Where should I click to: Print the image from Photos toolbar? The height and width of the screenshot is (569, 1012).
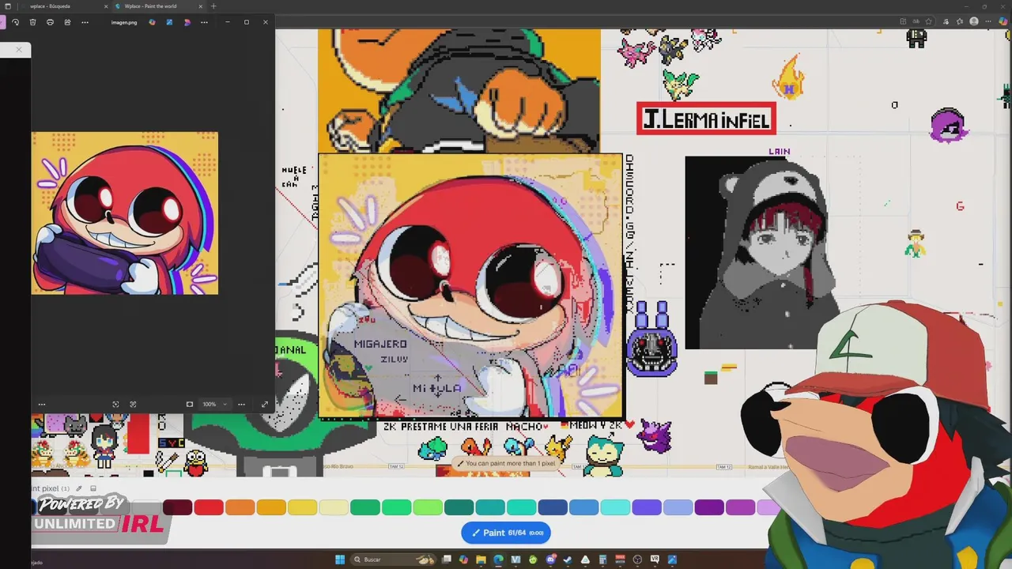click(x=50, y=22)
